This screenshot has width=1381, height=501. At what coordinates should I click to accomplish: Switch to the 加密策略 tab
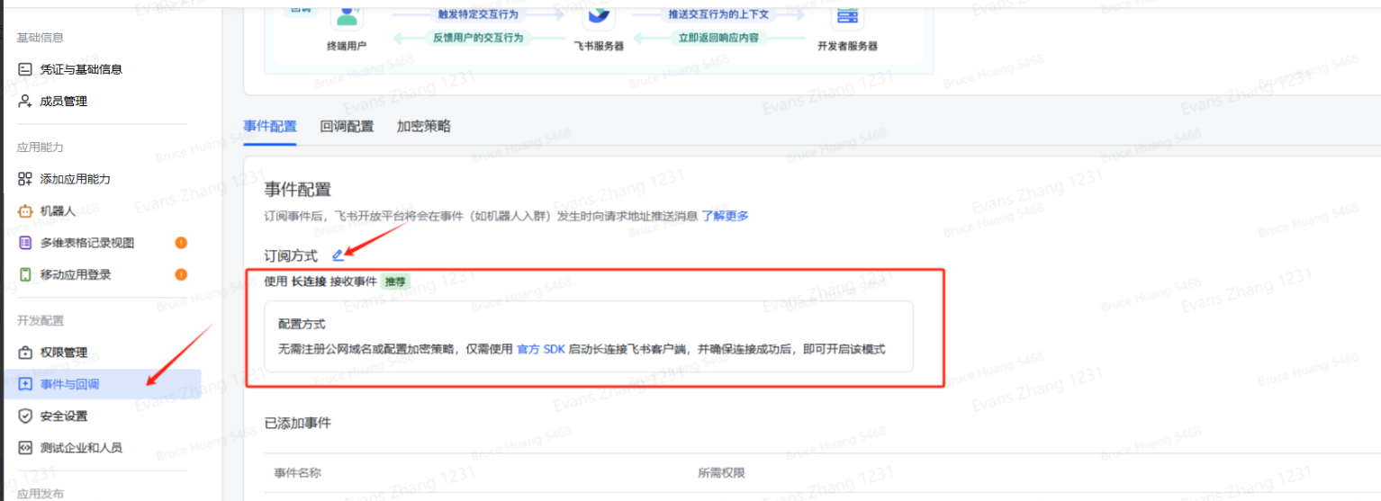tap(424, 127)
